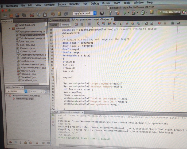Toggle Rectangular Selection in editor toolbar
The width and height of the screenshot is (187, 149).
tap(120, 24)
